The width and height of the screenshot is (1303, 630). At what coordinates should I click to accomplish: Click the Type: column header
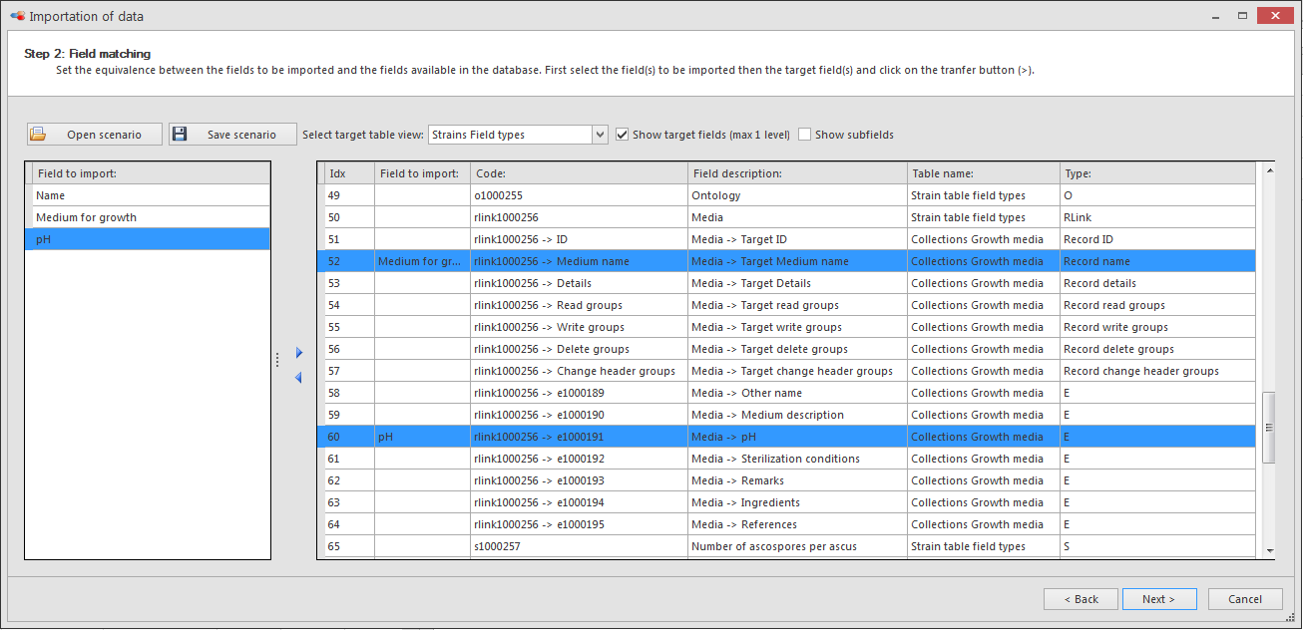click(x=1157, y=173)
